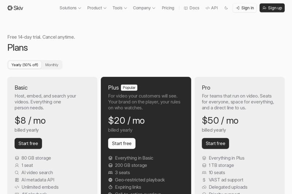Screen dimensions: 292x194
Task: Click the magnifier icon next to AI video search
Action: (x=17, y=173)
